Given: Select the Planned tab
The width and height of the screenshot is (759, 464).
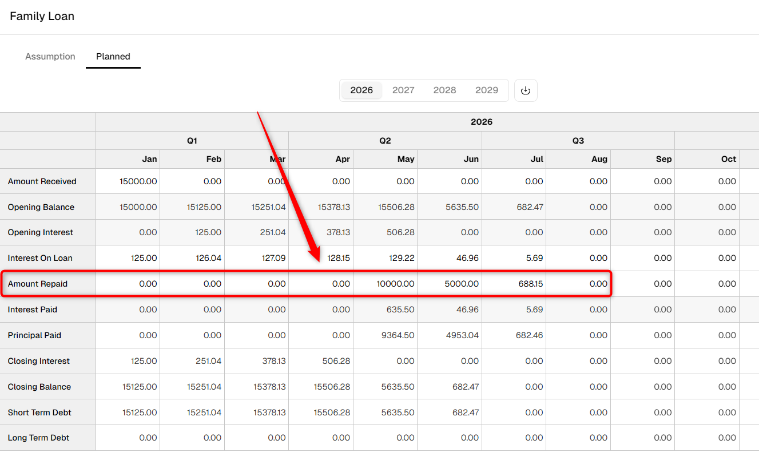Looking at the screenshot, I should point(113,57).
